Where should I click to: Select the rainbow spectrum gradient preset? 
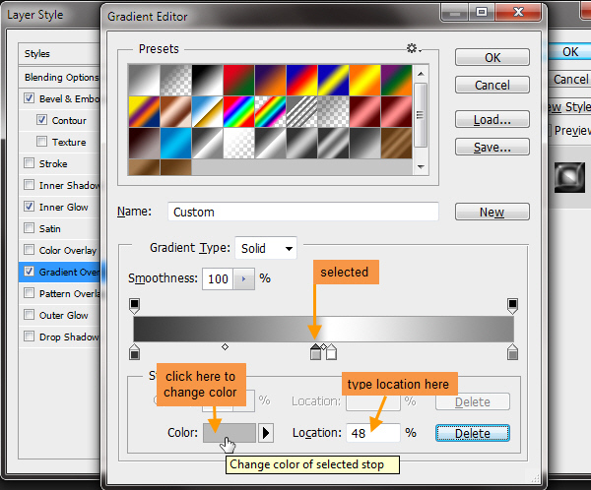pos(237,111)
